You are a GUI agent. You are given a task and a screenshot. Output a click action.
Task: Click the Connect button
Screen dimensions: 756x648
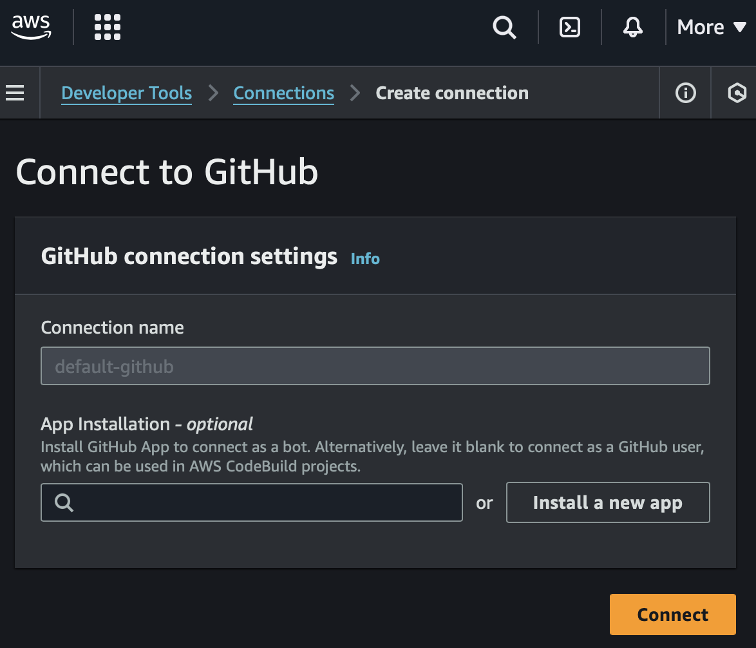tap(672, 614)
